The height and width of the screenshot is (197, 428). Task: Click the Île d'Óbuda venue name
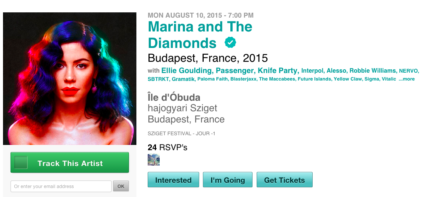[174, 97]
